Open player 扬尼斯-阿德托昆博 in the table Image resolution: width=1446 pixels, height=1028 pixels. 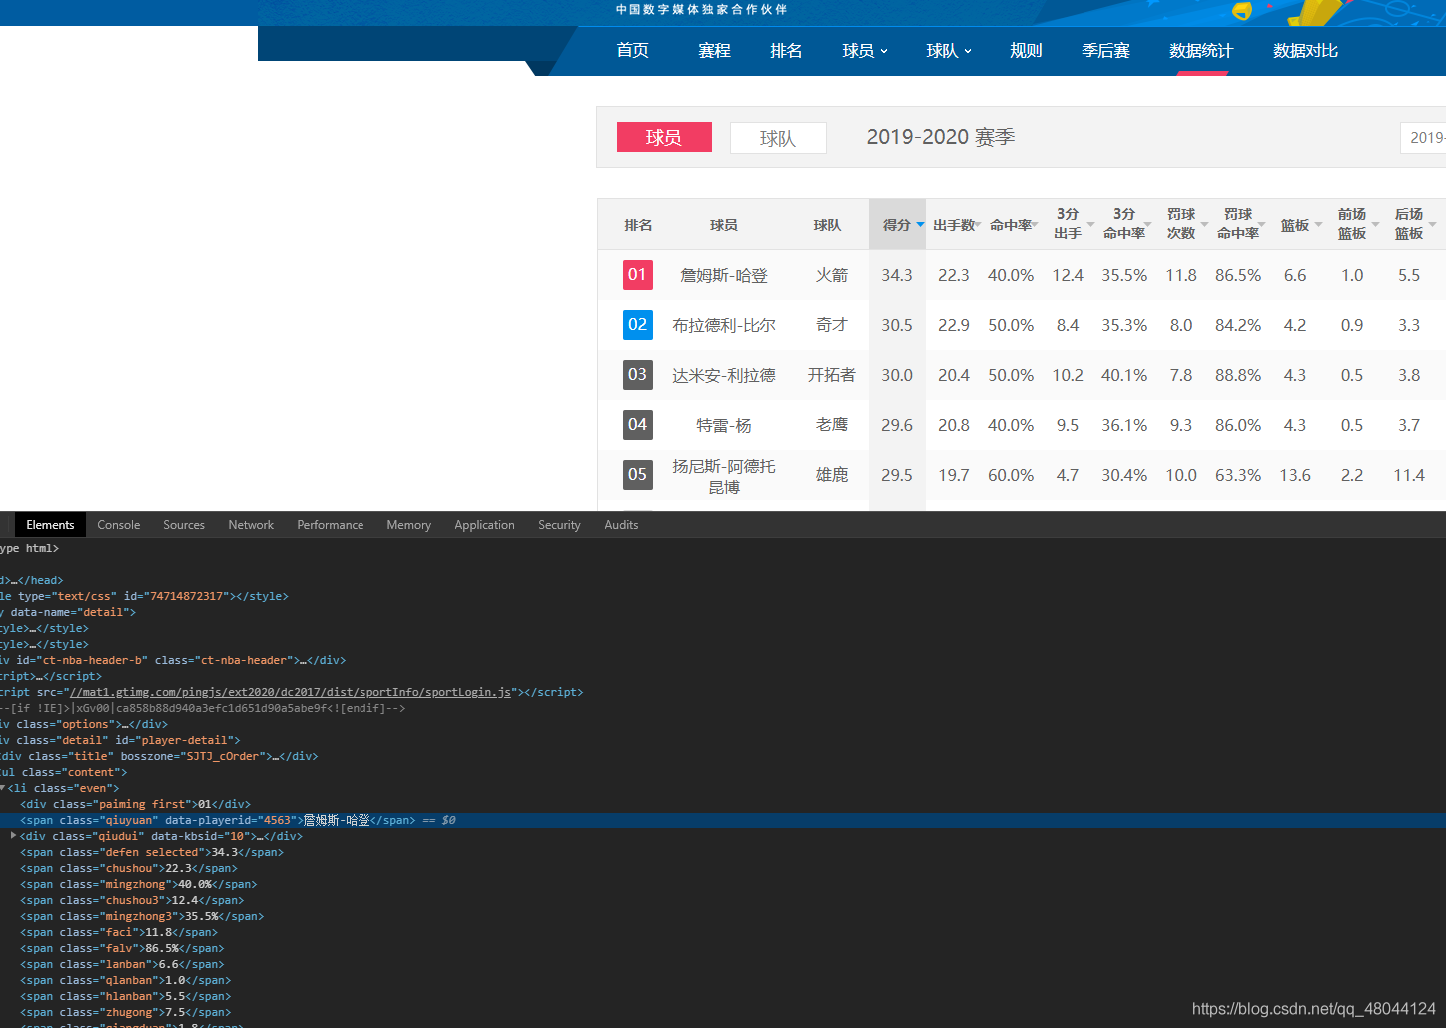724,476
